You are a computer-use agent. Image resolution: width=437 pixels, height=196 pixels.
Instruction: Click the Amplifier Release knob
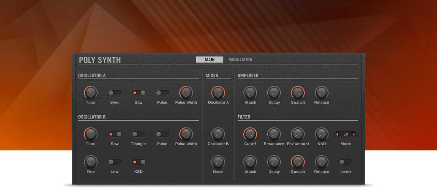click(322, 93)
